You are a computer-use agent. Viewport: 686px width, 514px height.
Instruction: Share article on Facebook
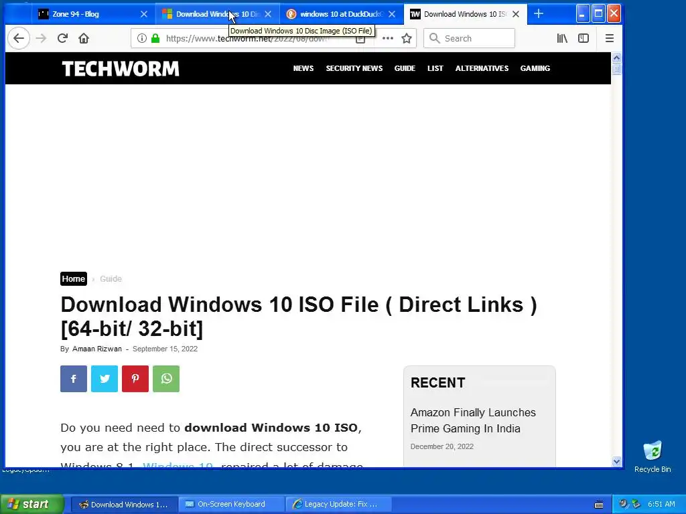tap(74, 379)
